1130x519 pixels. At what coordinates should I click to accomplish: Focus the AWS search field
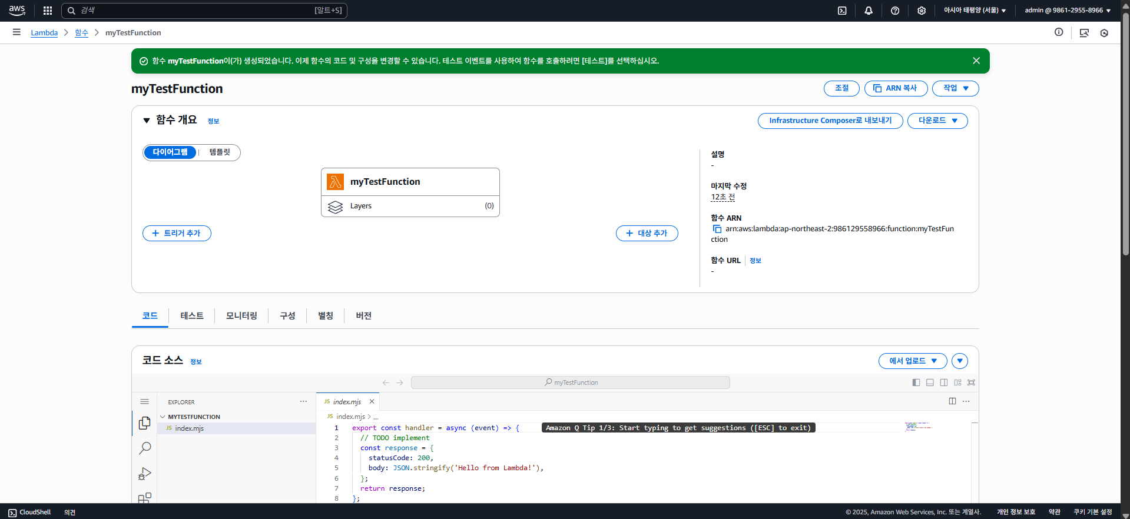204,11
